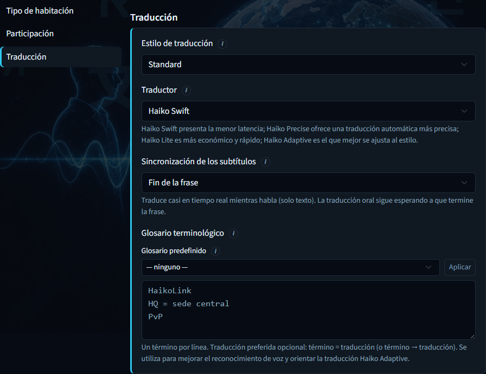This screenshot has height=374, width=486.
Task: Show info for Sincronización de los subtítulos
Action: pos(265,162)
